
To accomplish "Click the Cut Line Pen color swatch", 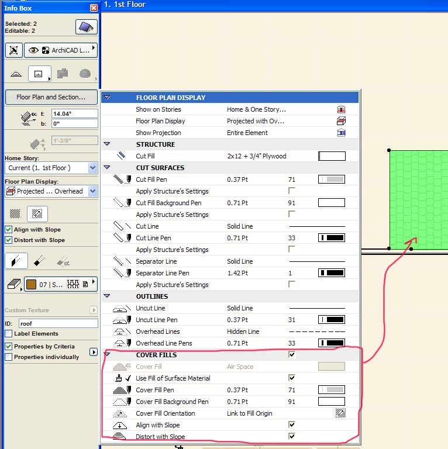I will coord(332,238).
